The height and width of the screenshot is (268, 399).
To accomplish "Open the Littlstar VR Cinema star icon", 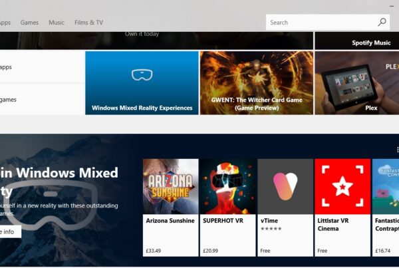I will (342, 186).
